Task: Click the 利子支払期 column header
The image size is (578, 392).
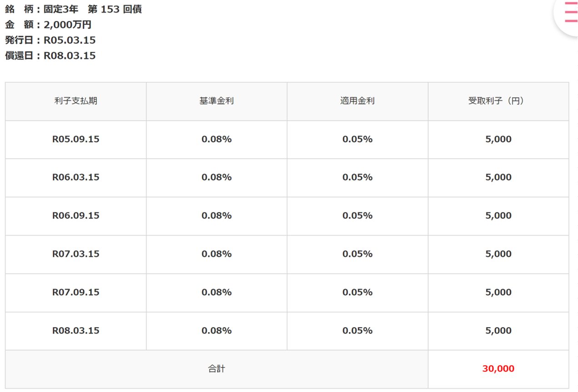Action: (75, 101)
